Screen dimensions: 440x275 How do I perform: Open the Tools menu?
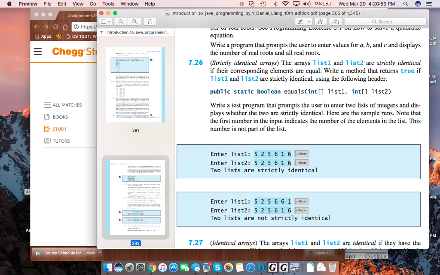(108, 3)
